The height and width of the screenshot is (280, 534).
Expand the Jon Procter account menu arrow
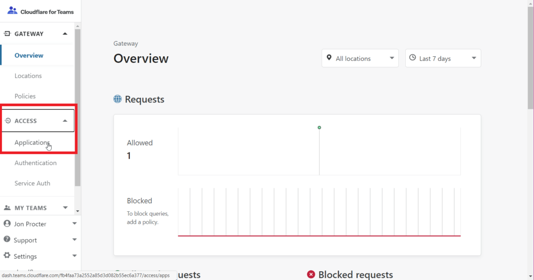74,224
